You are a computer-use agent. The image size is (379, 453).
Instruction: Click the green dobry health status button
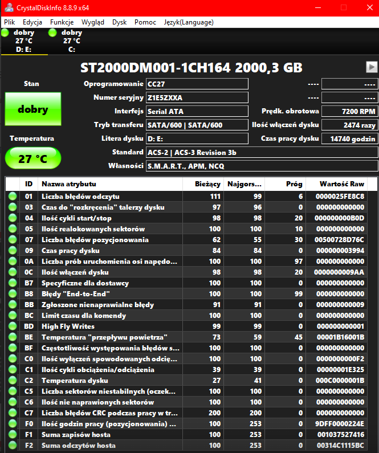[33, 109]
